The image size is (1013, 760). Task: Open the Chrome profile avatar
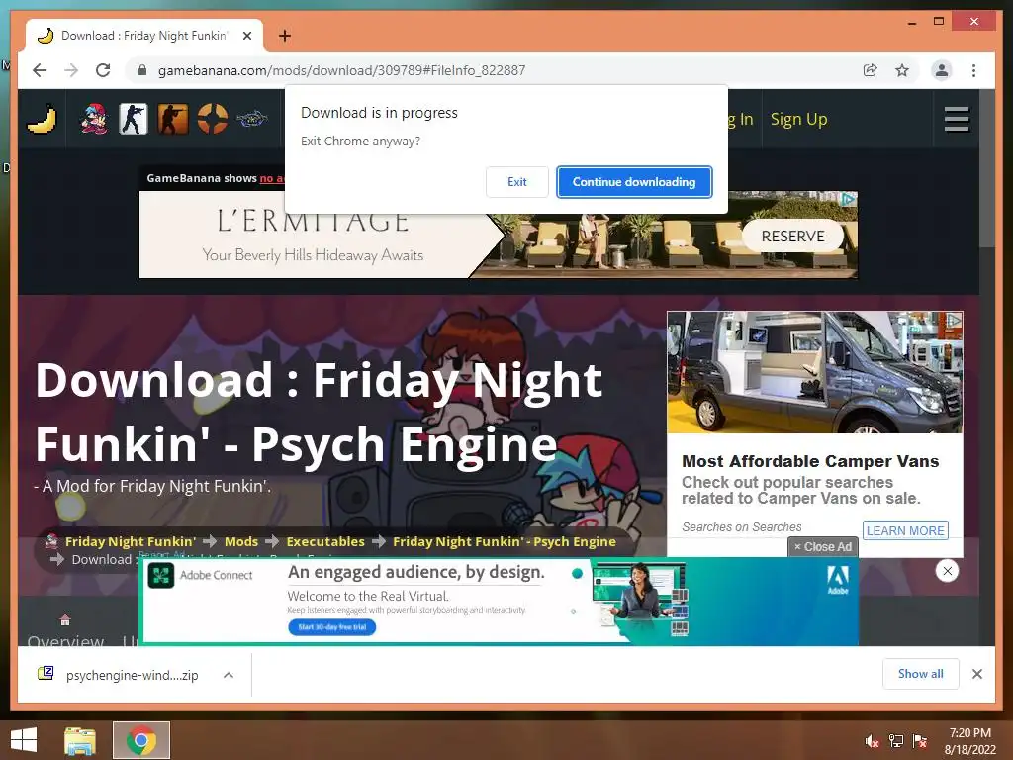[942, 70]
